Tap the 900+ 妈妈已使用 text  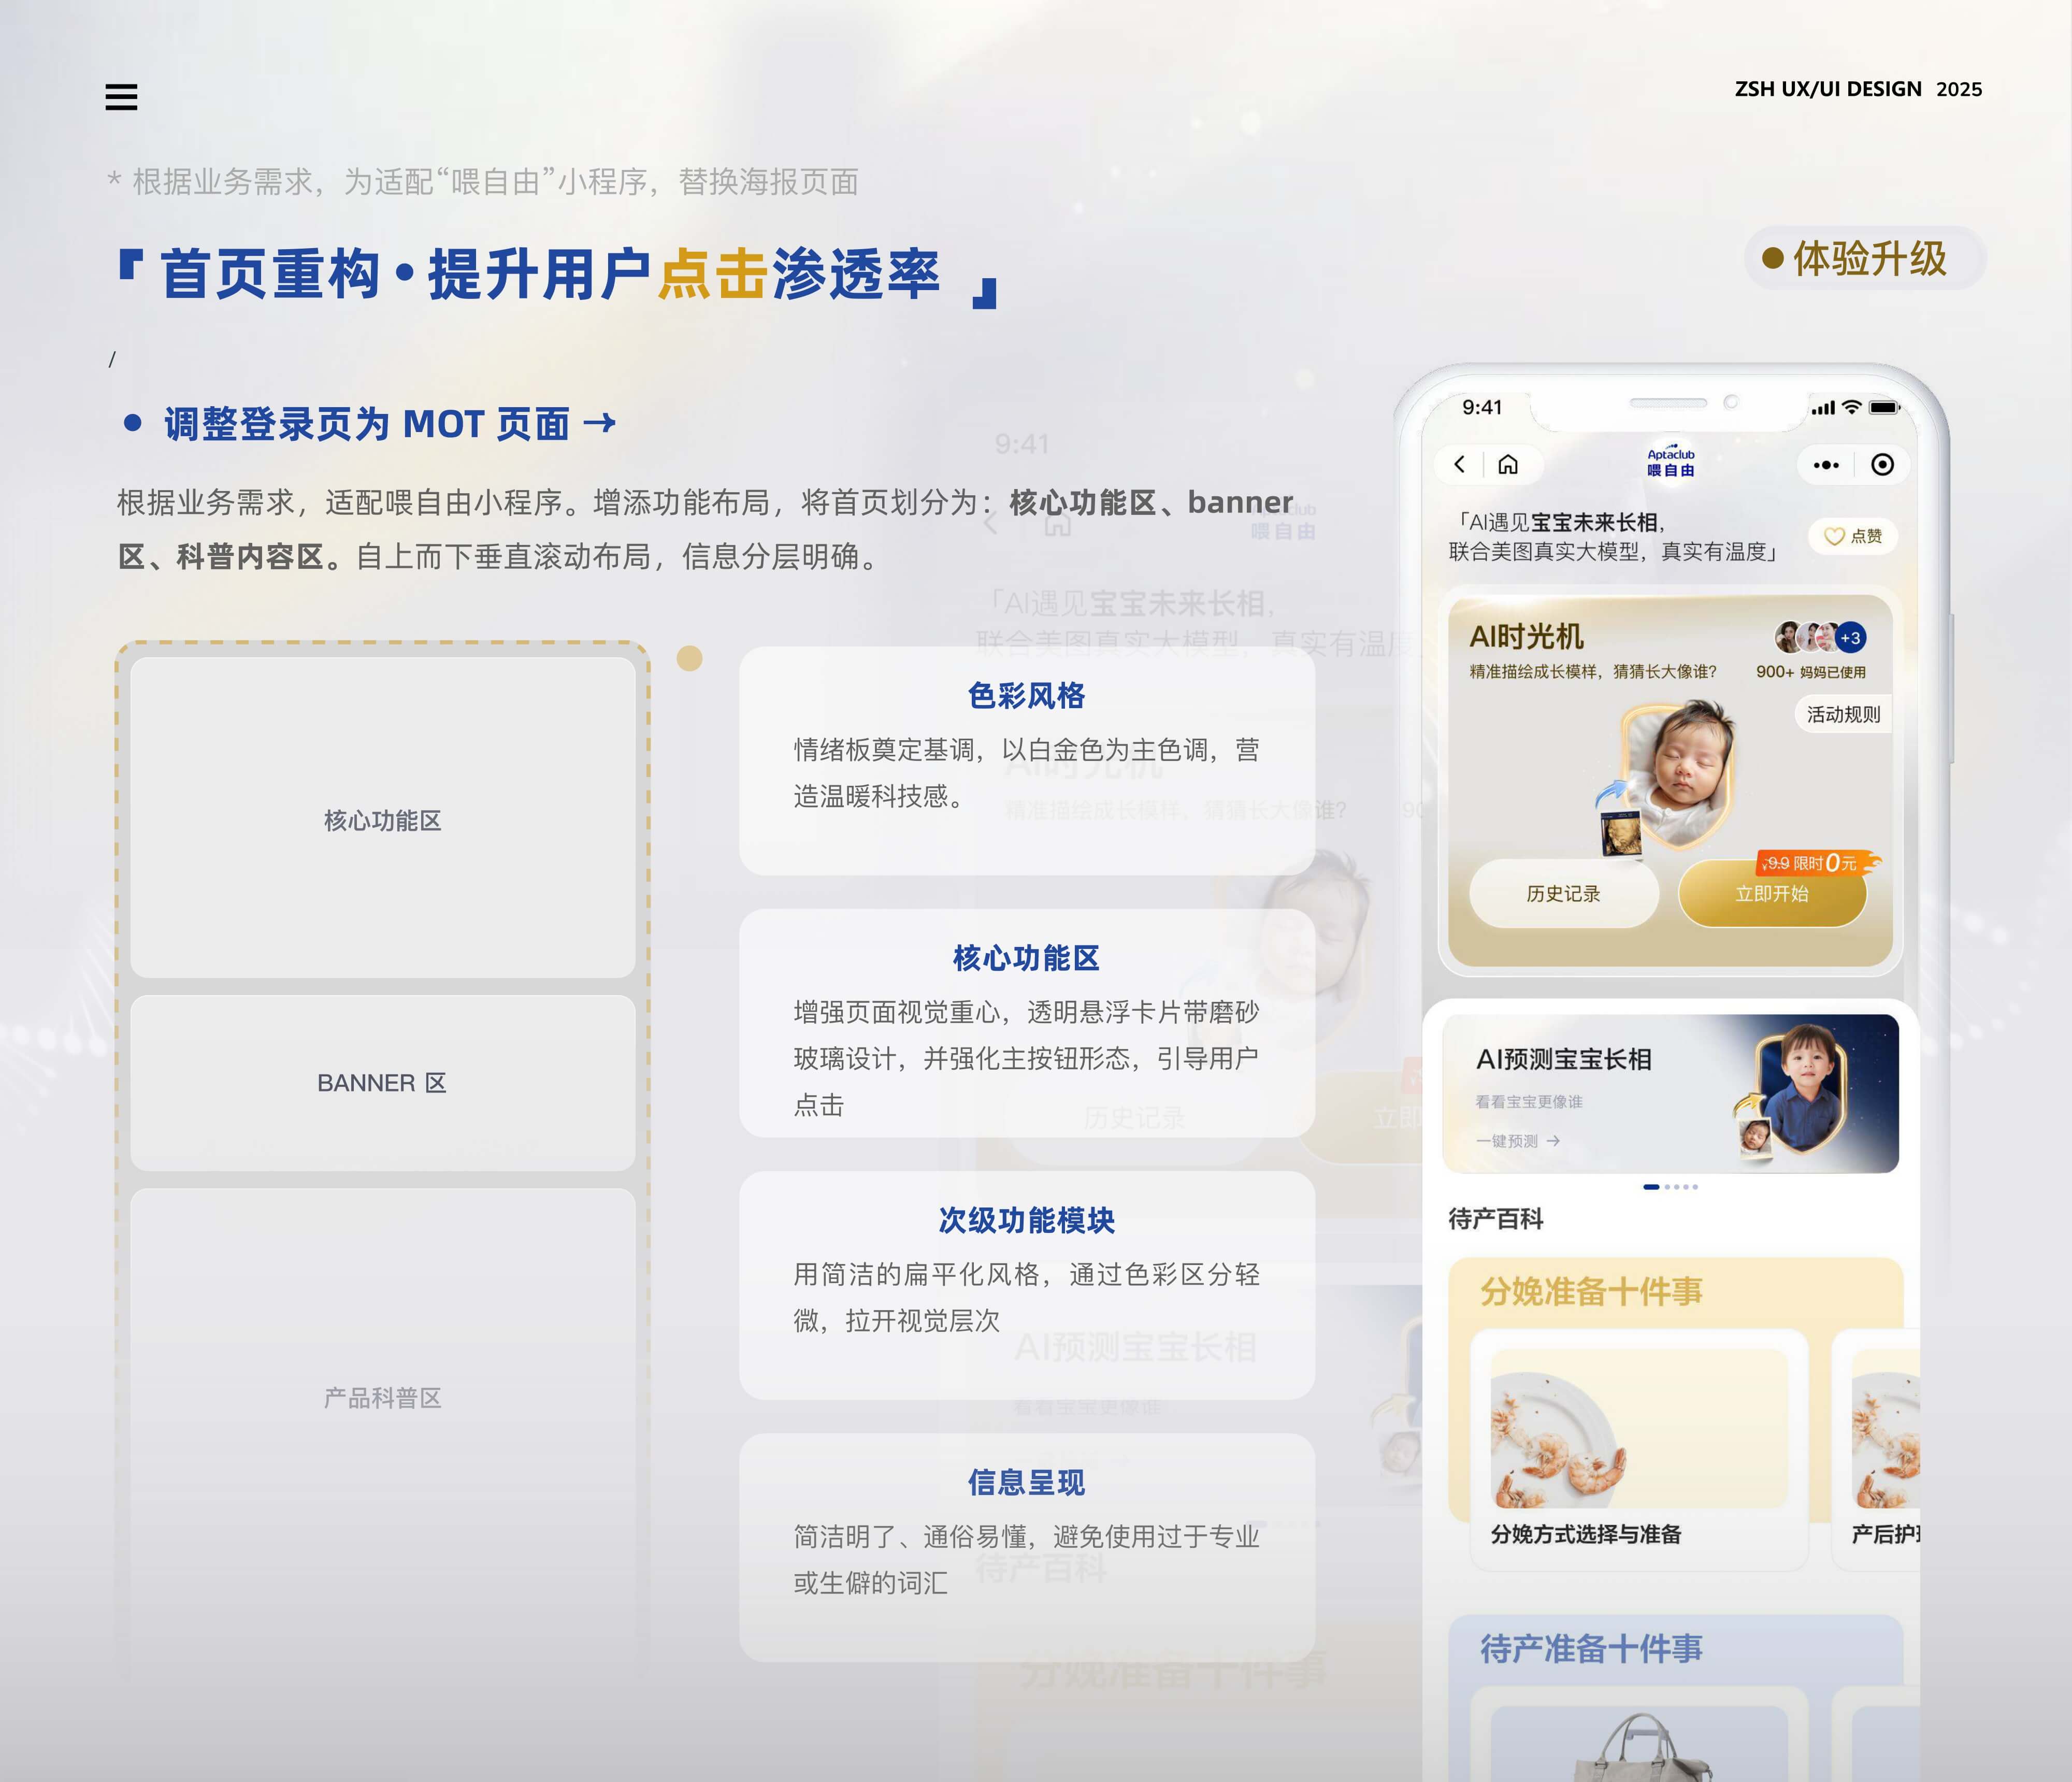[1811, 672]
